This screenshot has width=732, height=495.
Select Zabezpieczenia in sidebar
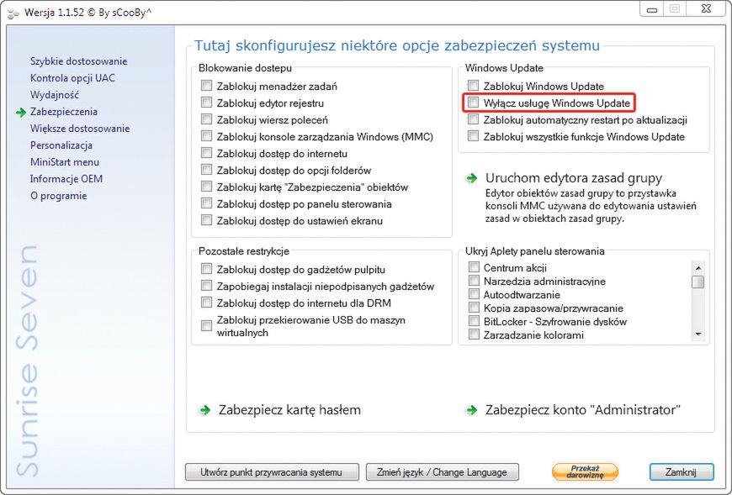coord(63,112)
